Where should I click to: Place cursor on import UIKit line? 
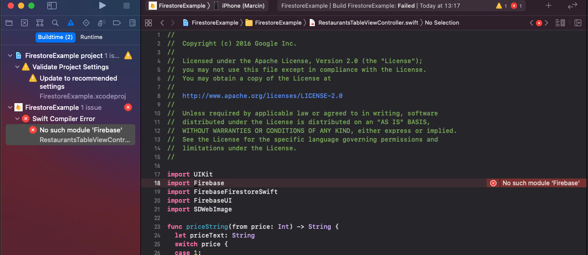click(190, 174)
